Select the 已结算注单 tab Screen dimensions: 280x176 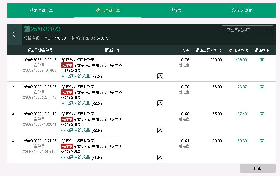108,10
